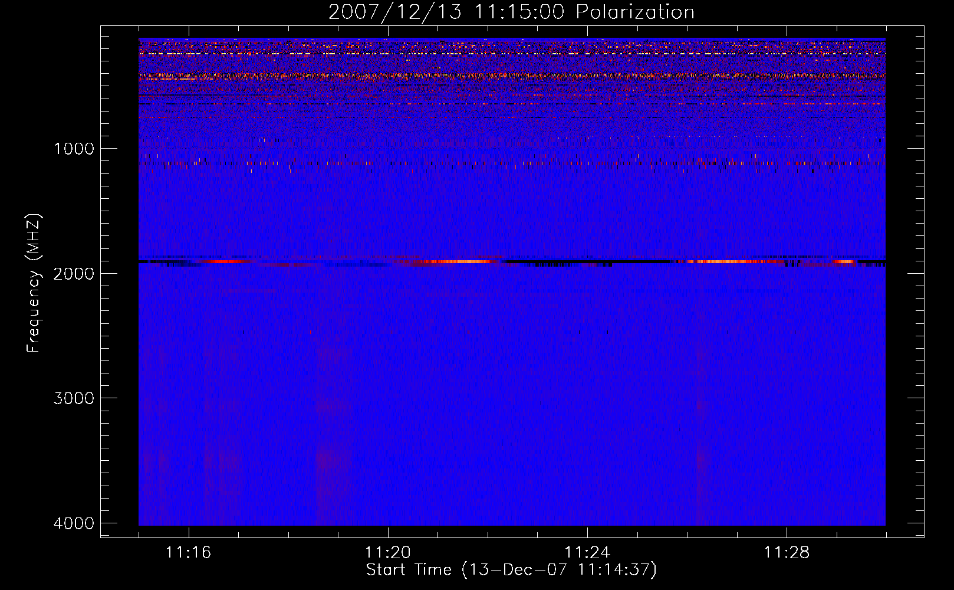Click the 2000 frequency tick label
The width and height of the screenshot is (954, 590).
click(x=74, y=273)
